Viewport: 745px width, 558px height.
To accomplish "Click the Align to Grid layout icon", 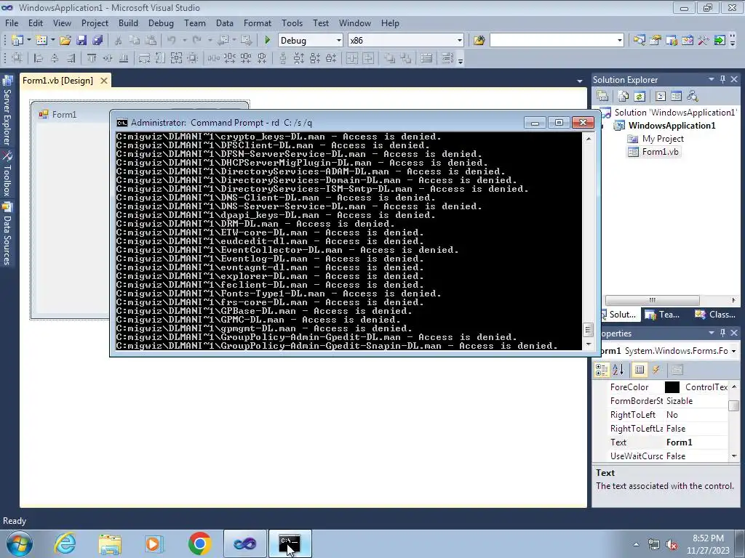I will coord(17,58).
